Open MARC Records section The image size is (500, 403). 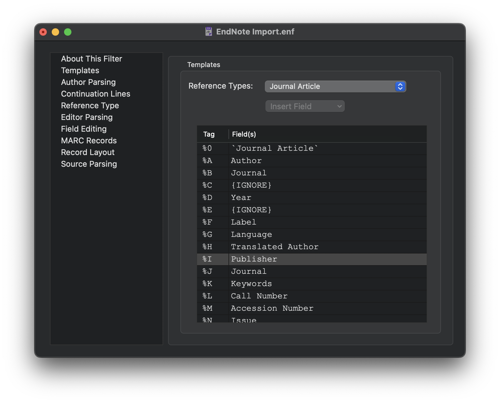click(x=89, y=141)
